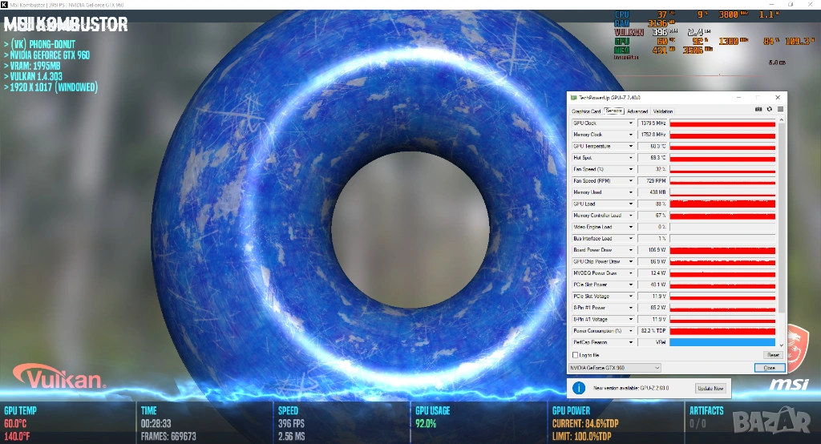Open the Validation tab
The height and width of the screenshot is (444, 821).
pos(663,111)
